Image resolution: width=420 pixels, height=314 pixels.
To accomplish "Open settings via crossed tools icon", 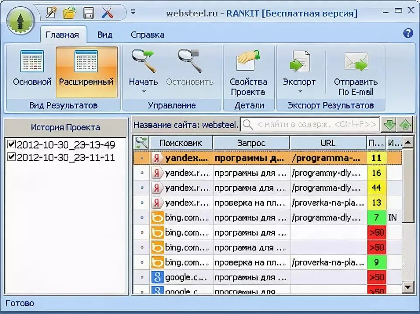I will point(108,13).
